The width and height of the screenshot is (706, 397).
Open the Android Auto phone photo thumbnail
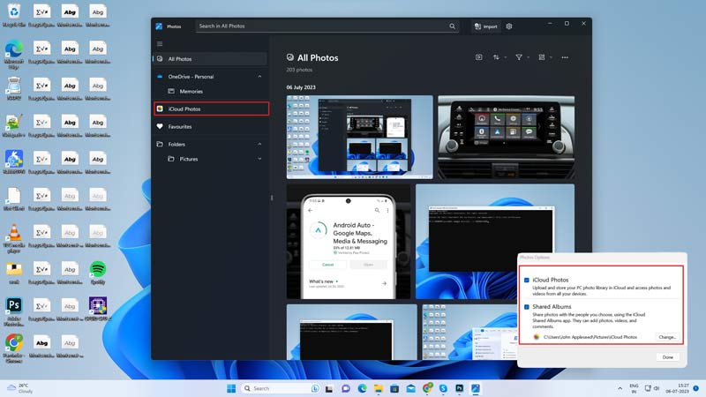tap(349, 241)
